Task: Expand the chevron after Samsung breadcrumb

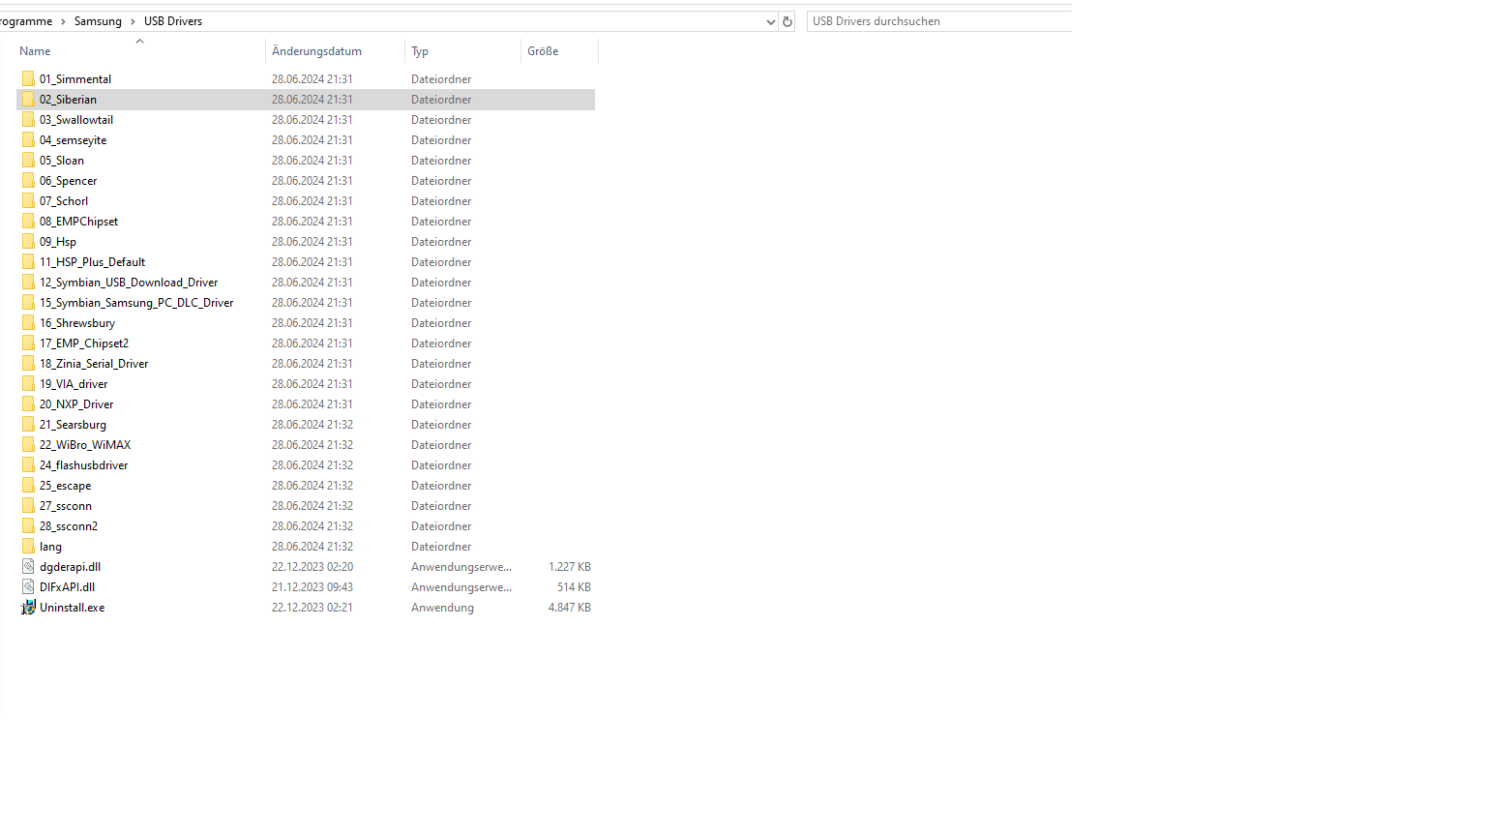Action: [133, 21]
